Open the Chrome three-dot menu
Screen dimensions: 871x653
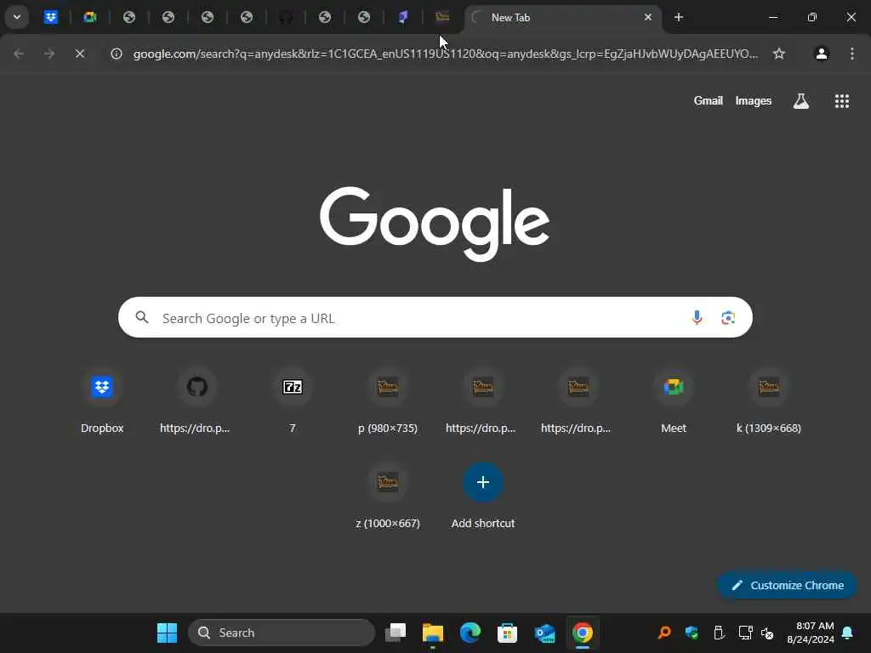coord(852,54)
